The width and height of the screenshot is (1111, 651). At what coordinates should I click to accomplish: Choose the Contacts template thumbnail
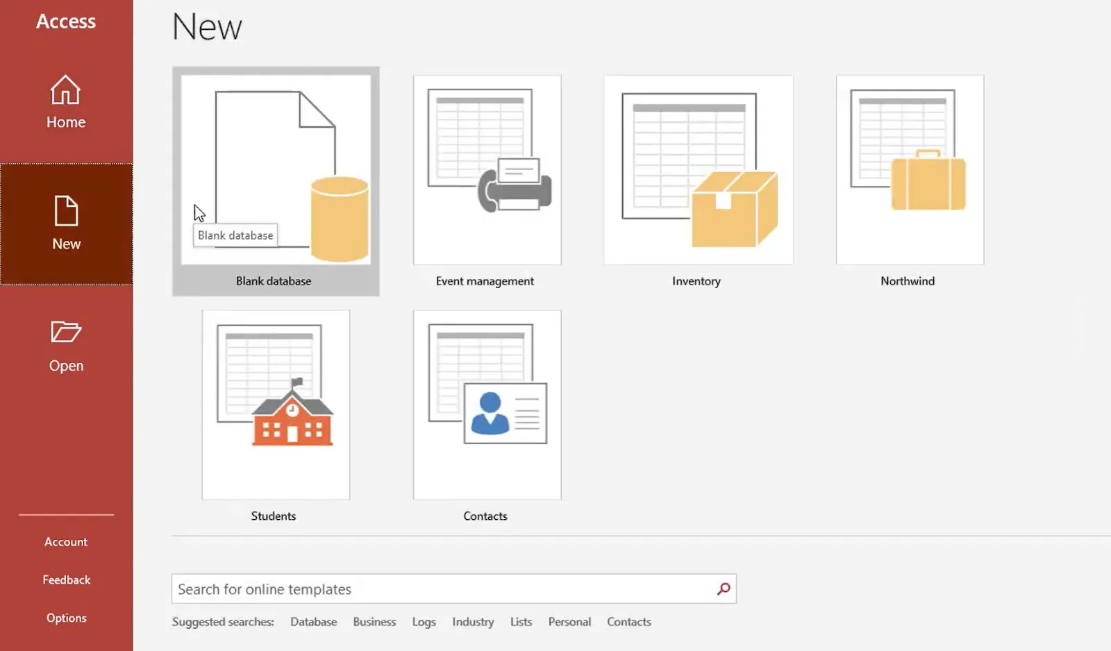tap(487, 405)
